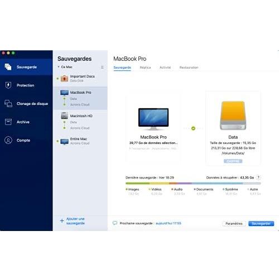
Task: Open Compte user profile icon
Action: (x=8, y=140)
